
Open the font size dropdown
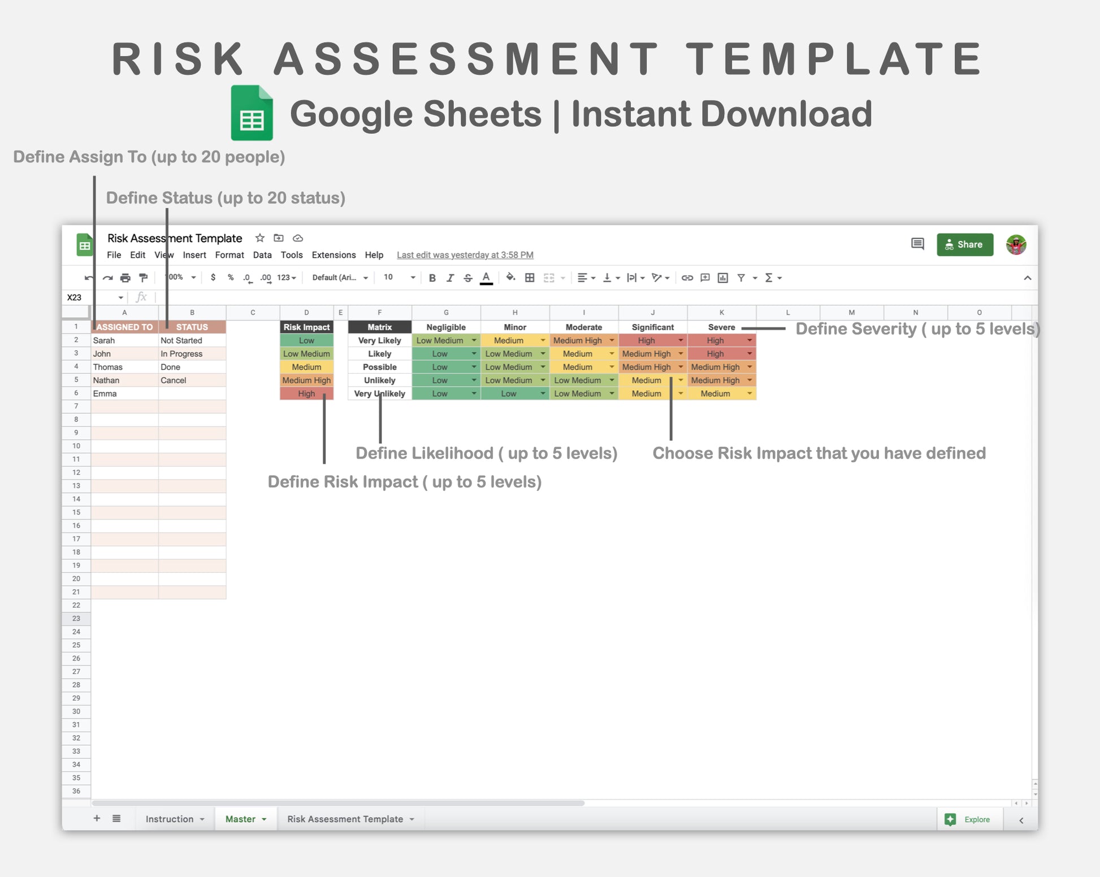coord(413,278)
